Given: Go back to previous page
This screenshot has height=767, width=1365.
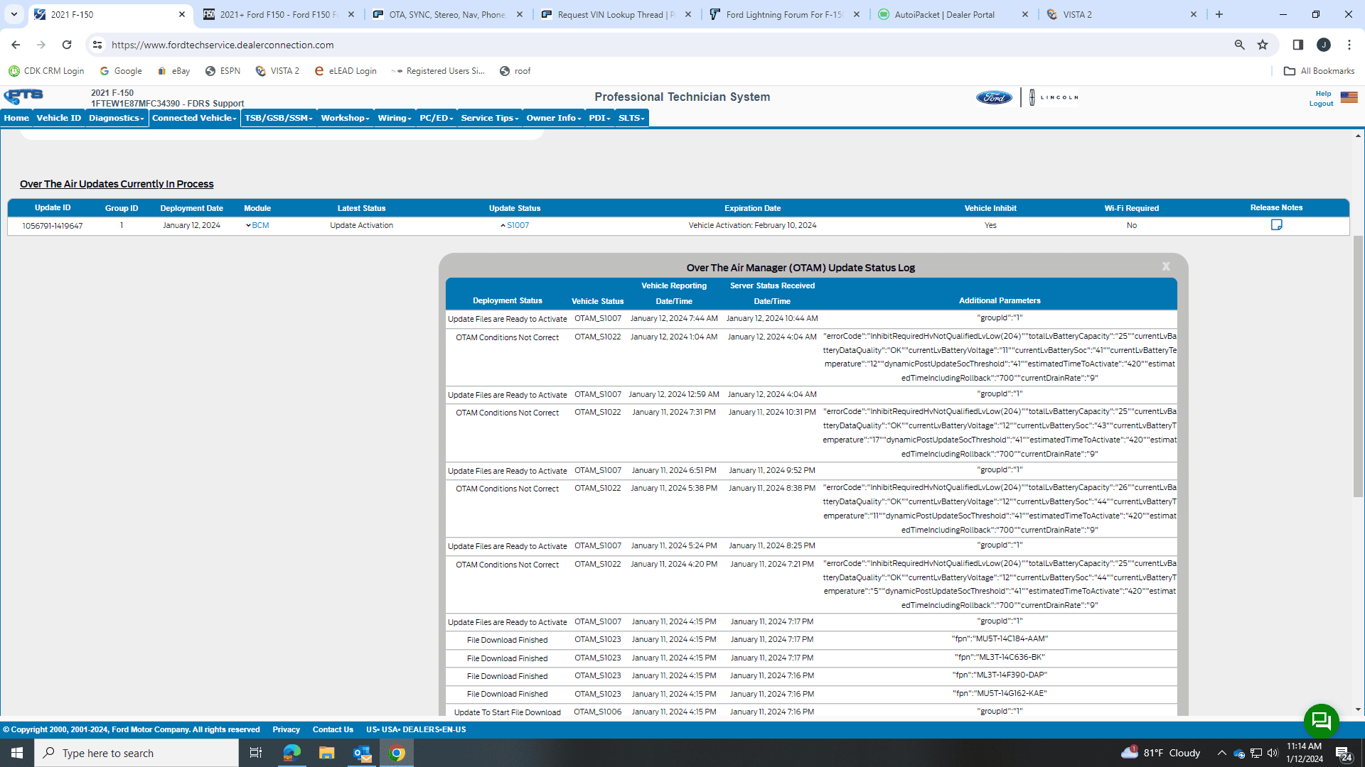Looking at the screenshot, I should click(x=16, y=45).
